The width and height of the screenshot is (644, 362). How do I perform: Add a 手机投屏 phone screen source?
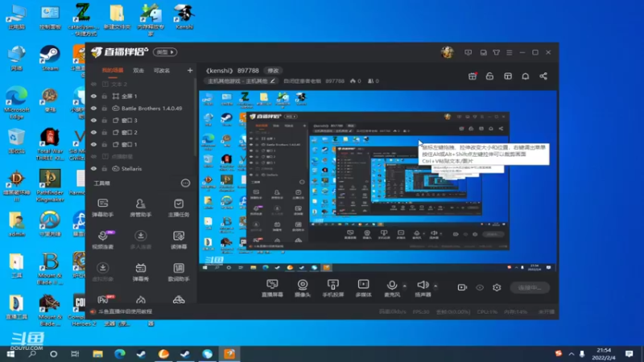tap(333, 288)
